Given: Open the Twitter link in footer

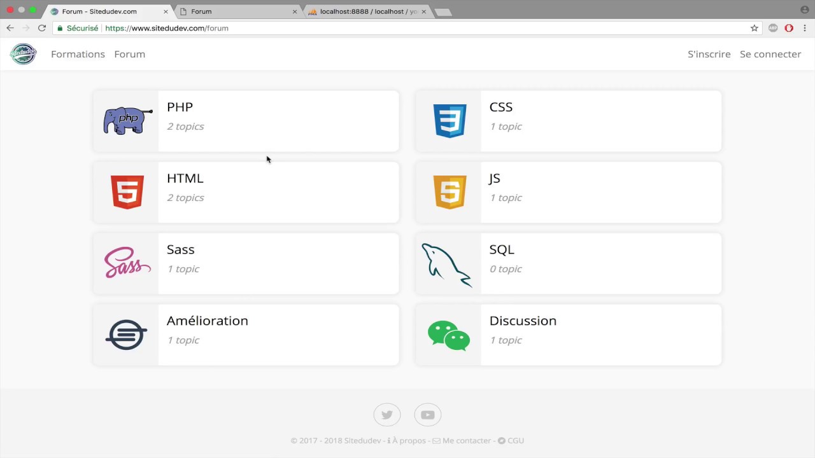Looking at the screenshot, I should click(387, 415).
